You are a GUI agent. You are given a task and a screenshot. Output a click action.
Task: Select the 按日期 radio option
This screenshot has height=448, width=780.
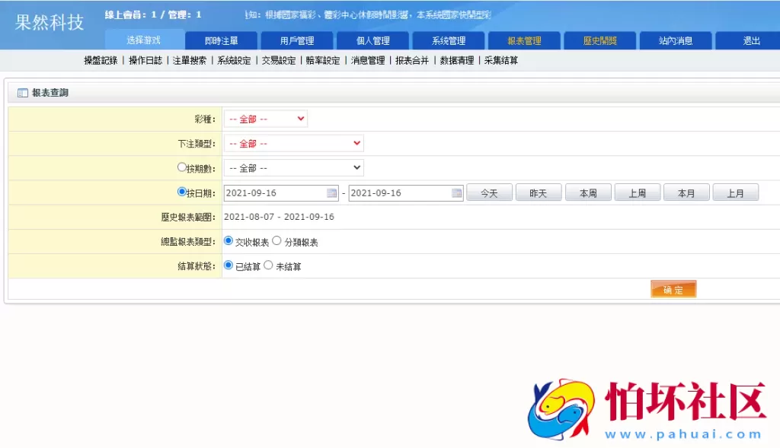181,192
